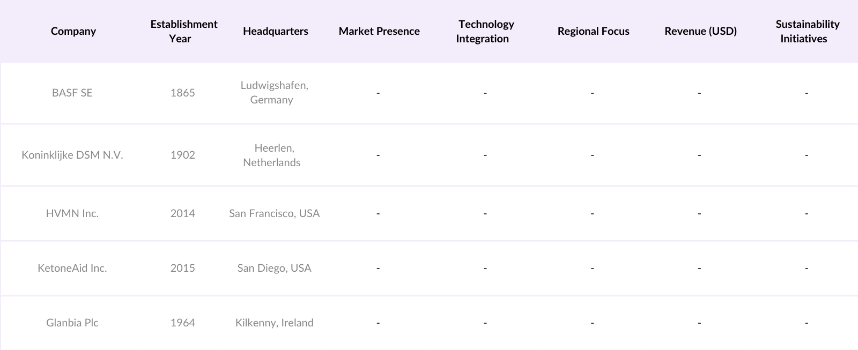Click the HVMN Inc. company name
This screenshot has width=858, height=350.
tap(72, 213)
